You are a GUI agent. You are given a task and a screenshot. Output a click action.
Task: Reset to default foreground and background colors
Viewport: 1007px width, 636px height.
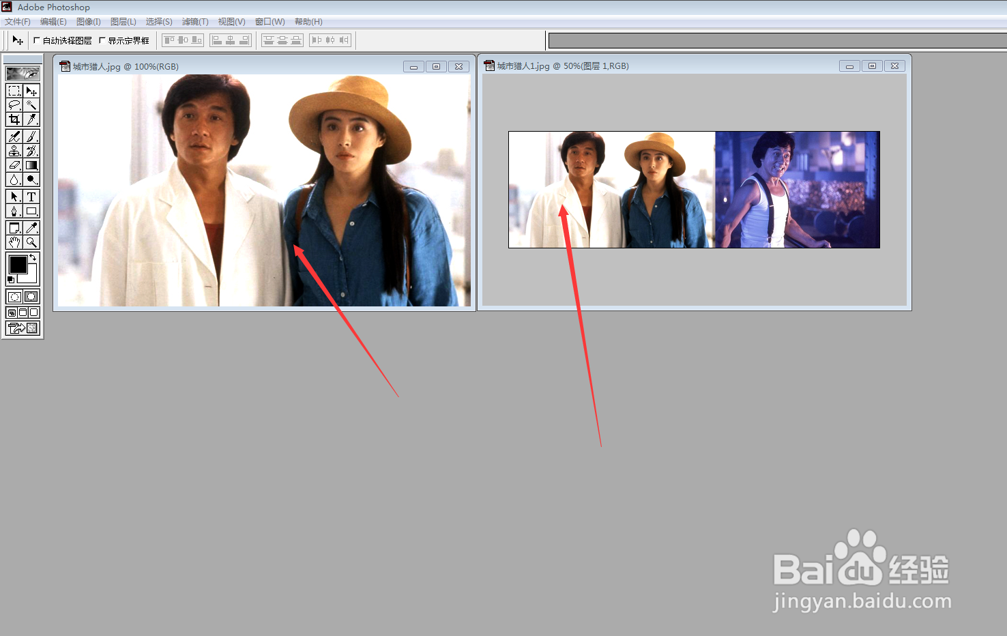[x=11, y=280]
